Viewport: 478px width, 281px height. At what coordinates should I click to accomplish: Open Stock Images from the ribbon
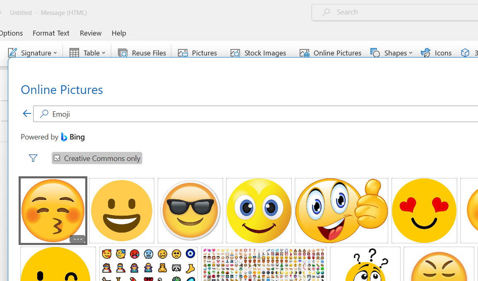(x=258, y=53)
